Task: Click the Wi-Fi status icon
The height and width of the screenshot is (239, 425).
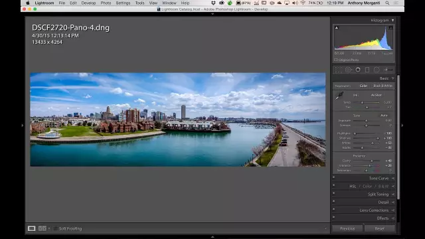Action: click(303, 3)
